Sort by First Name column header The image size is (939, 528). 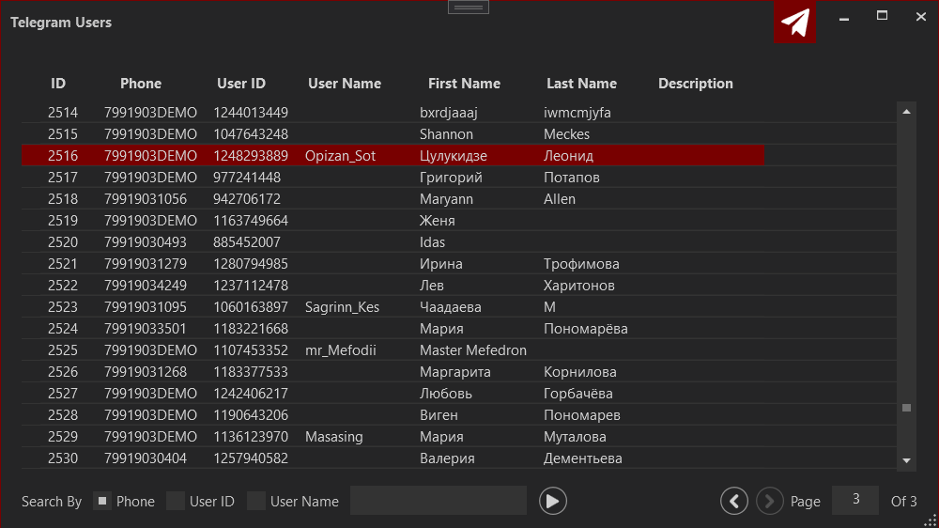[x=464, y=84]
